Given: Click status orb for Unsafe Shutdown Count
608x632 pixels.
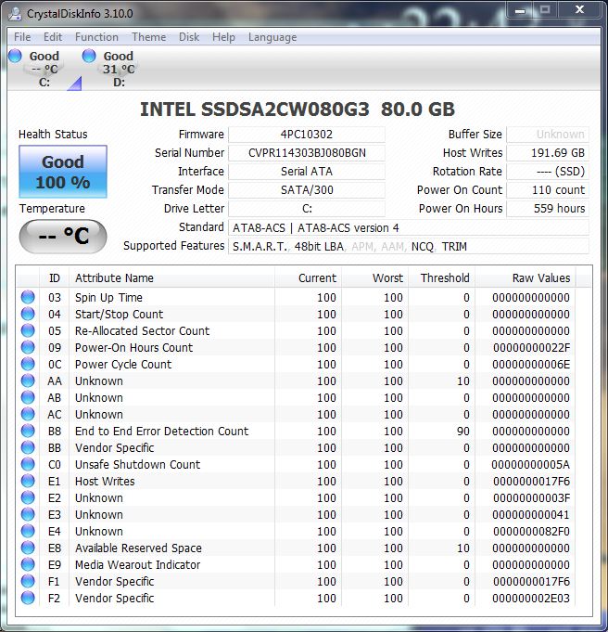Looking at the screenshot, I should click(28, 465).
